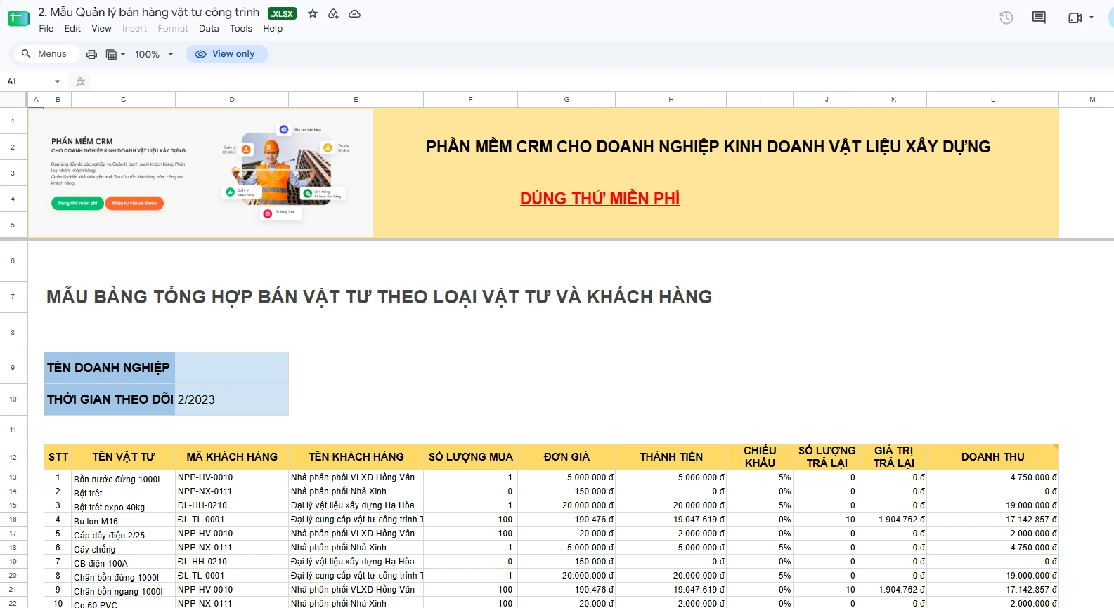This screenshot has height=608, width=1114.
Task: Open the zoom 100% dropdown
Action: click(x=154, y=54)
